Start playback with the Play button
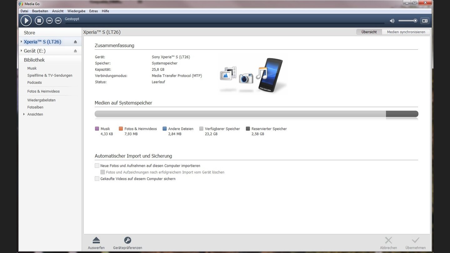Viewport: 450px width, 253px height. coord(26,21)
